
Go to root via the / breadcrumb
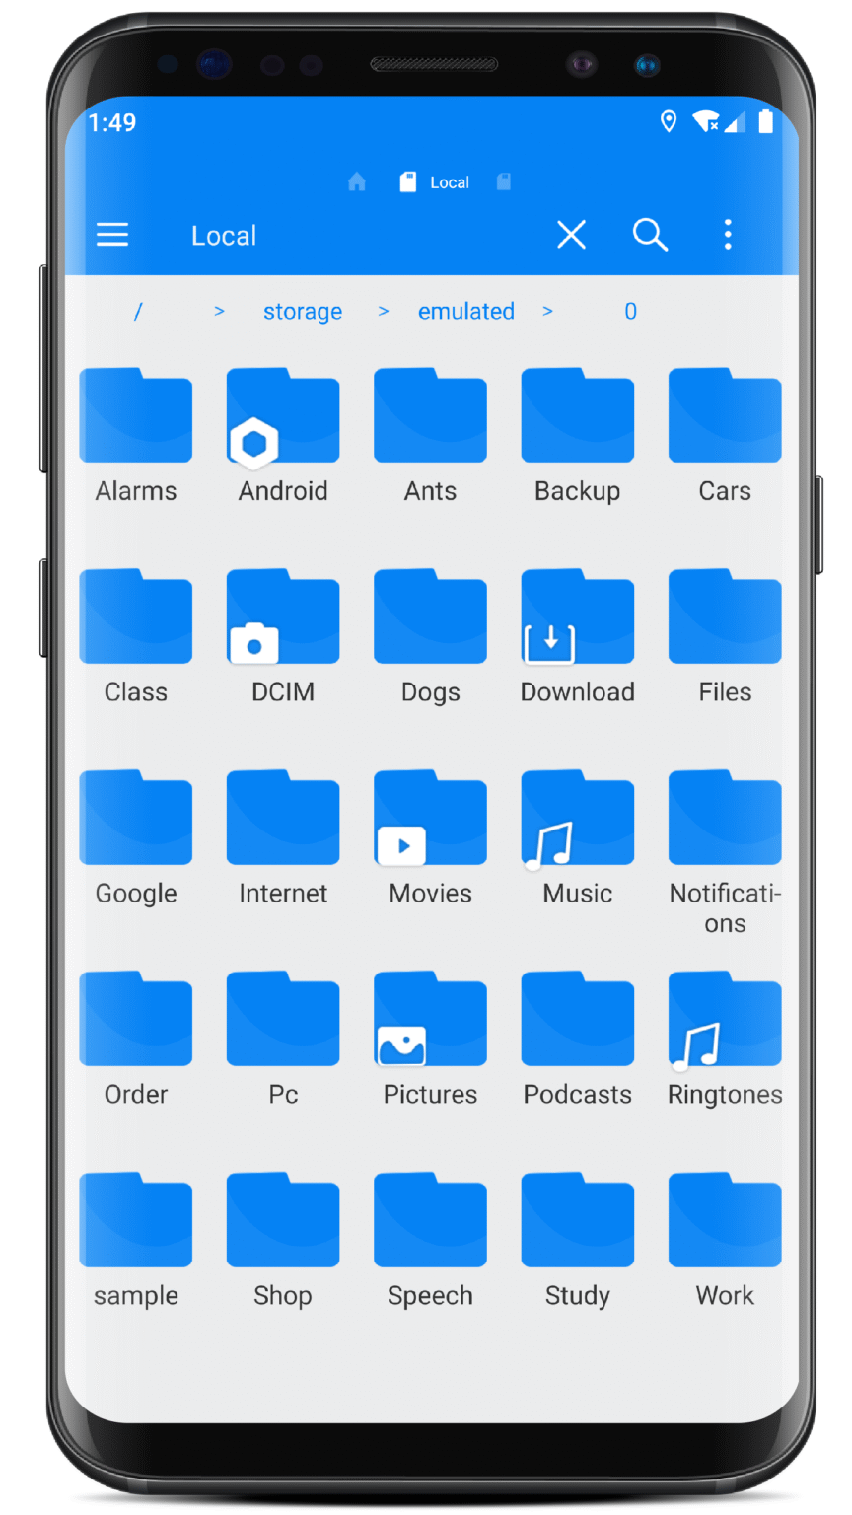[137, 311]
